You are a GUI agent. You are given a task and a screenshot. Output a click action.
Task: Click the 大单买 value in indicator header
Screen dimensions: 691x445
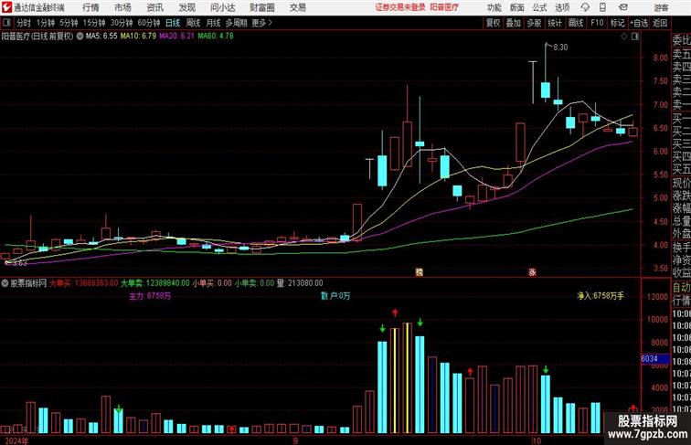(84, 283)
